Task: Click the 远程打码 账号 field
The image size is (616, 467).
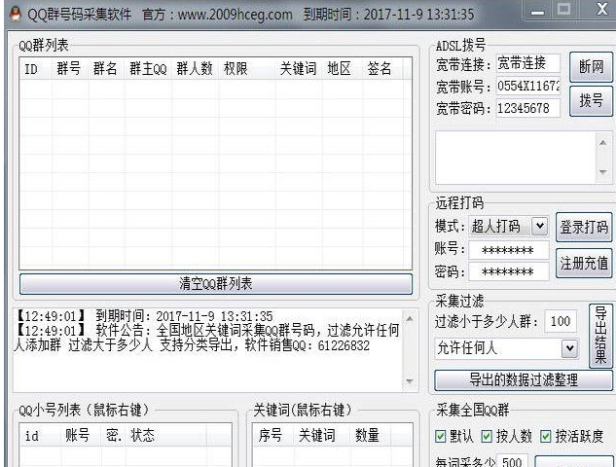Action: click(x=508, y=250)
